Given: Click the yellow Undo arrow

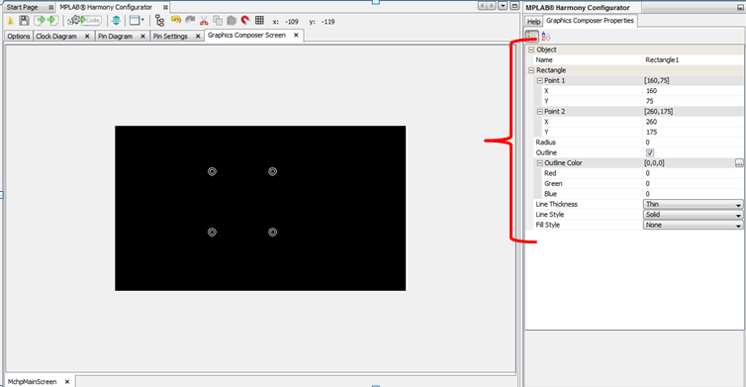Looking at the screenshot, I should pos(176,20).
